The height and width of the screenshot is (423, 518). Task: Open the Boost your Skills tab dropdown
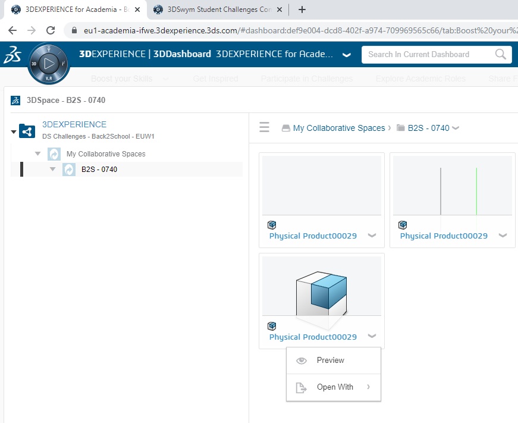click(165, 79)
